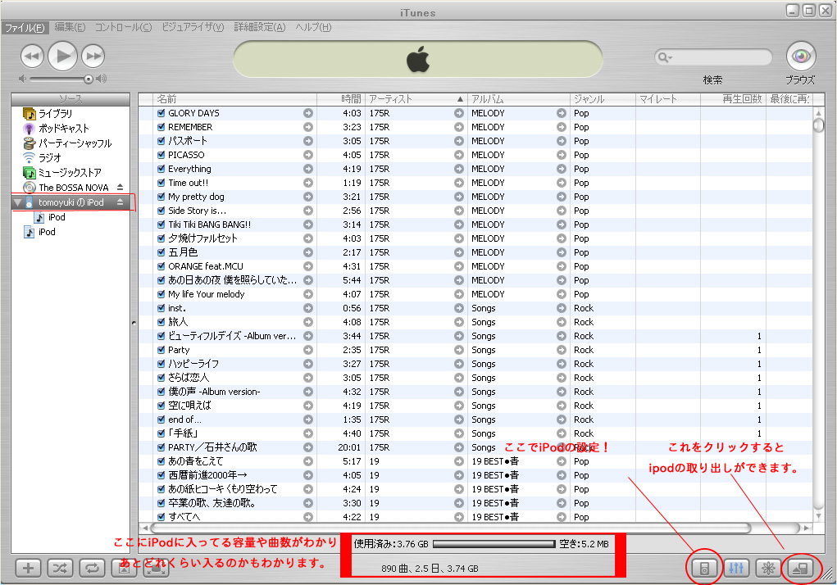Click the arrow next to GLORY DAYS title
The width and height of the screenshot is (837, 585).
coord(308,113)
